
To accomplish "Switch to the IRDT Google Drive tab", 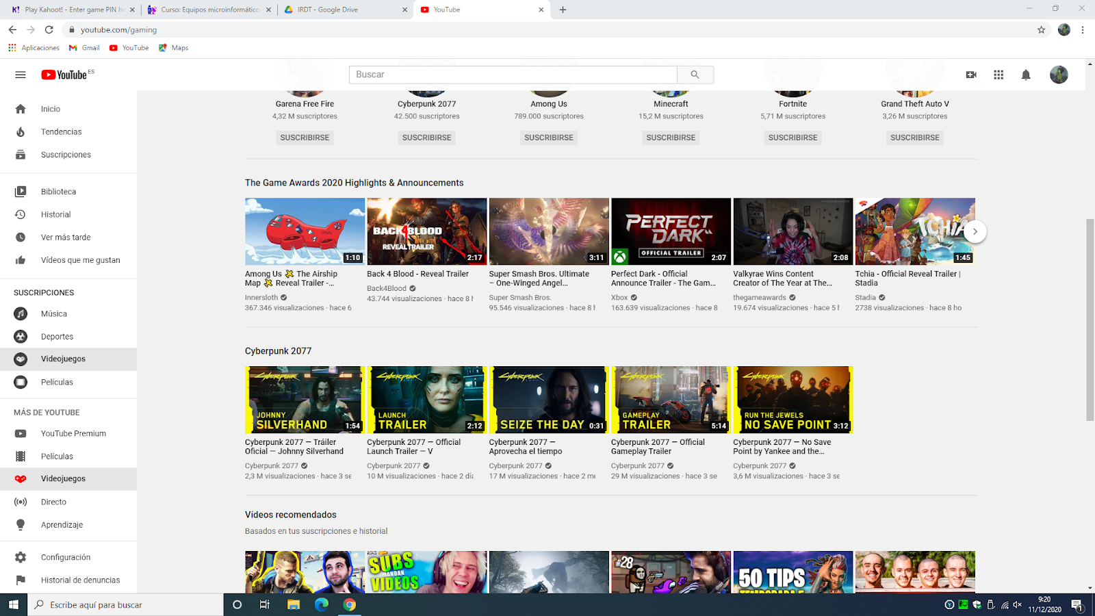I will tap(345, 10).
